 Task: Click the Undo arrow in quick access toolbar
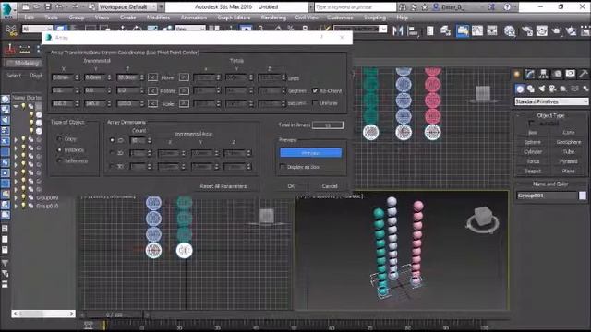point(59,6)
